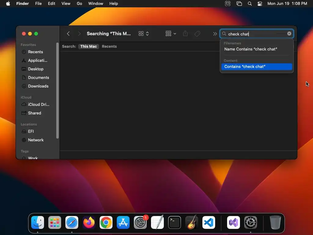Launch Terminal from the Dock
313x235 pixels.
pos(175,222)
